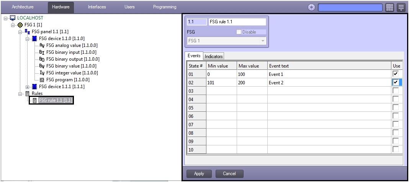Toggle the Disable checkbox
Image resolution: width=409 pixels, height=182 pixels.
click(239, 32)
